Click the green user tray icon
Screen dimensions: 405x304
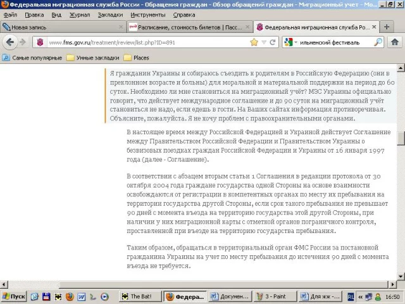point(378,296)
